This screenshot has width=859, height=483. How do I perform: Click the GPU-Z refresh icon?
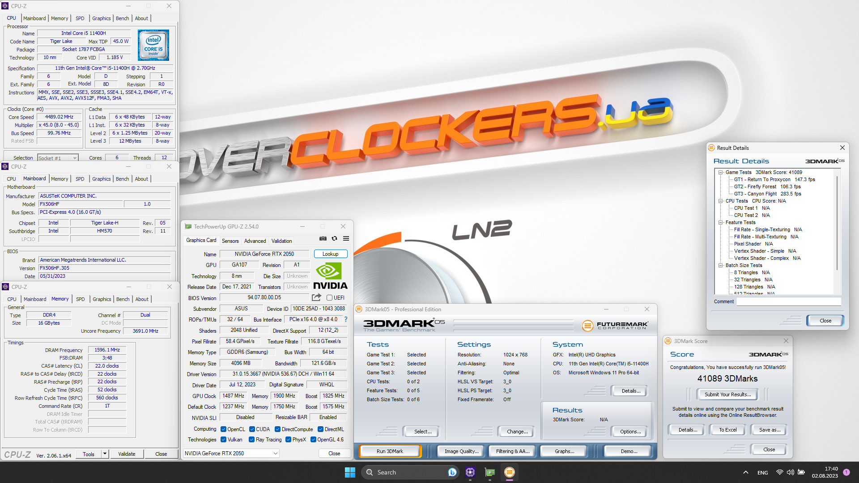coord(334,239)
